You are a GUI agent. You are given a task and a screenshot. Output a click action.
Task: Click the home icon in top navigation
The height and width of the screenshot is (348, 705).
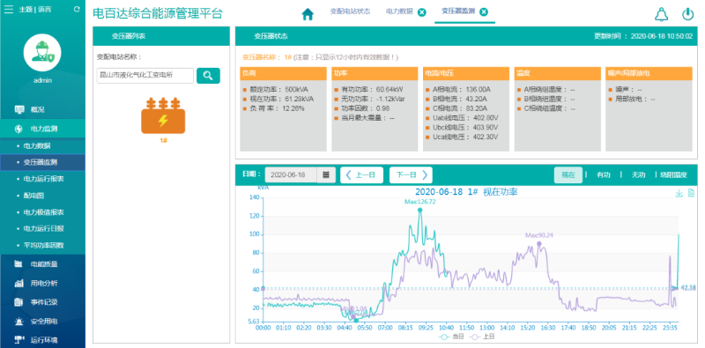point(308,14)
